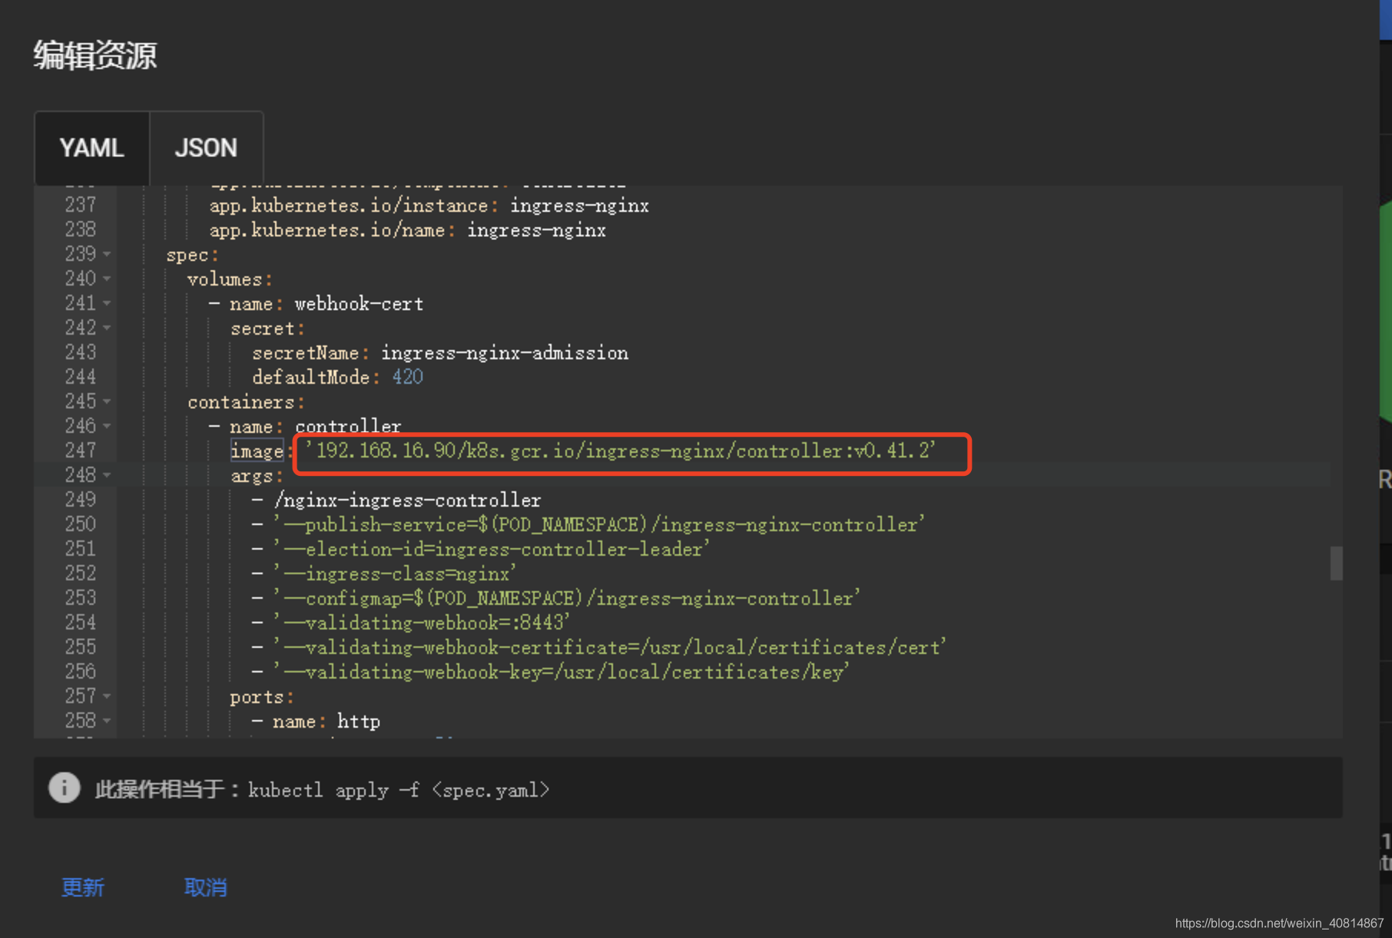Click the '--ingress-class=nginx' argument

point(395,573)
